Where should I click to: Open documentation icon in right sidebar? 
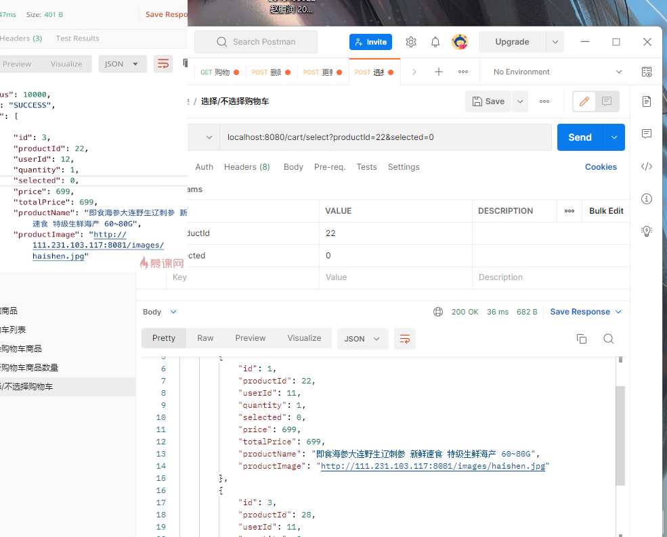[647, 101]
